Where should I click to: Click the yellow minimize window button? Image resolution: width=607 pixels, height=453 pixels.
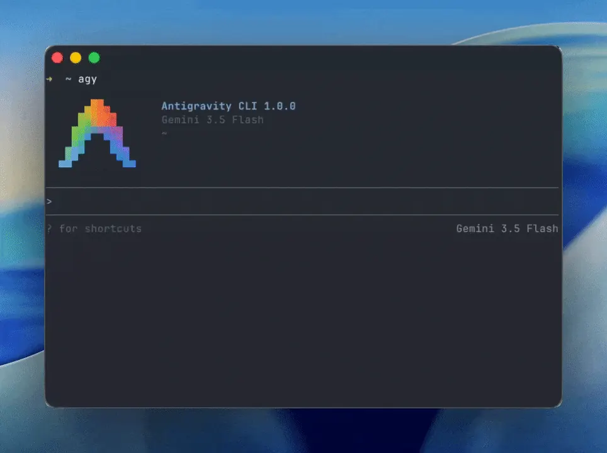click(x=76, y=58)
